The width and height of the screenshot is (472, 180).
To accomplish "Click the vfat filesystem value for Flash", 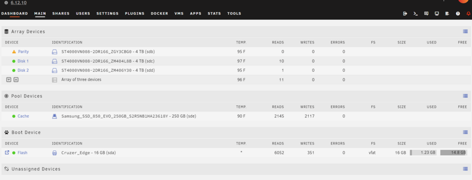I will point(372,153).
